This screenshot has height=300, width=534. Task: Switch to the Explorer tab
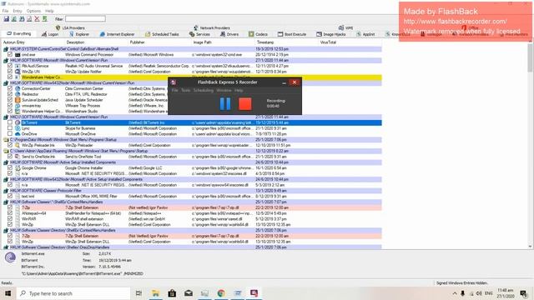pyautogui.click(x=79, y=34)
